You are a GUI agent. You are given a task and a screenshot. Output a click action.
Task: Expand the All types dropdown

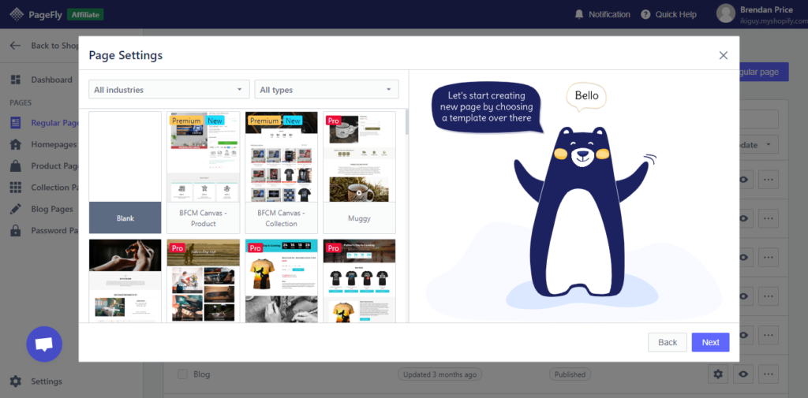point(327,90)
